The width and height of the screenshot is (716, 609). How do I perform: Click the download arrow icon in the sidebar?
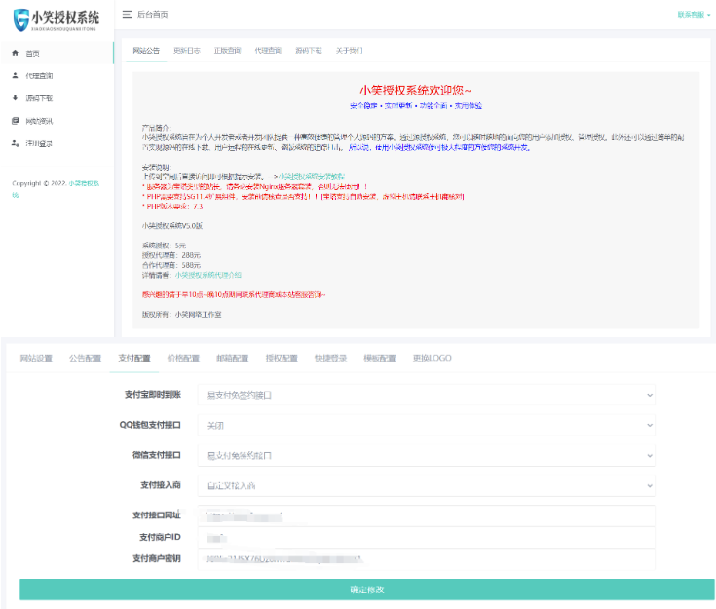pyautogui.click(x=15, y=98)
